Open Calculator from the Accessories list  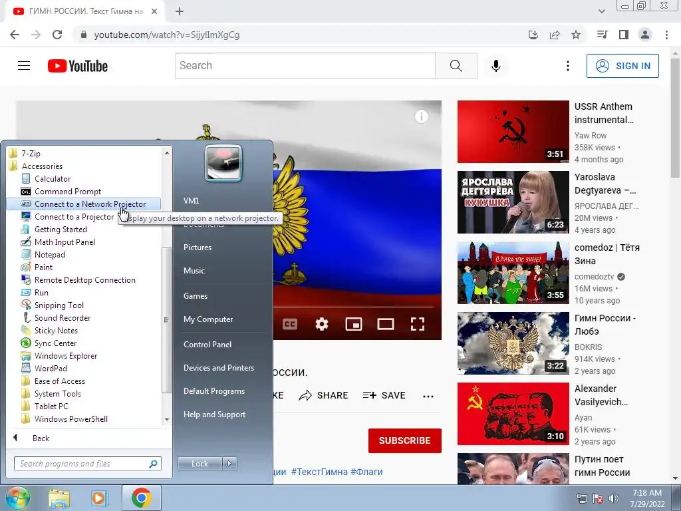click(x=52, y=178)
